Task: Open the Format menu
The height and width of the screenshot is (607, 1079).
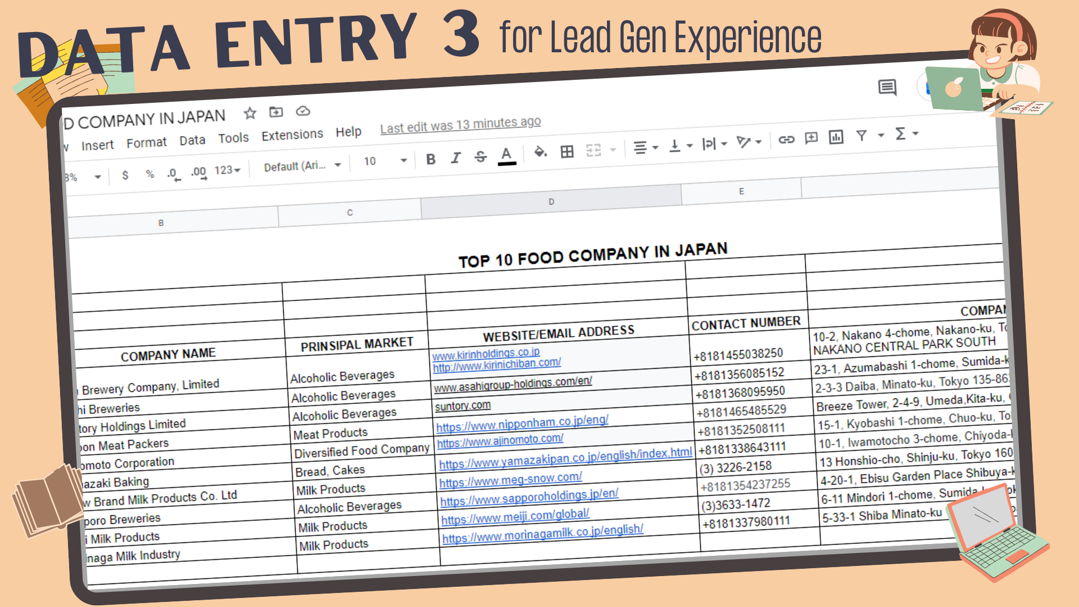Action: [x=146, y=143]
